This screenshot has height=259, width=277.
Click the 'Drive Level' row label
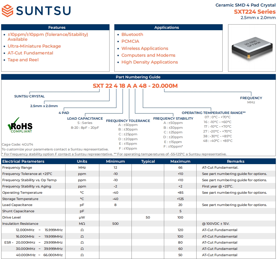tap(11, 217)
